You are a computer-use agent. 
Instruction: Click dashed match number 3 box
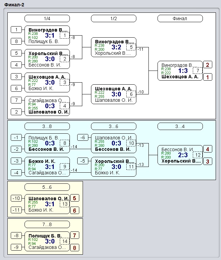65,82
